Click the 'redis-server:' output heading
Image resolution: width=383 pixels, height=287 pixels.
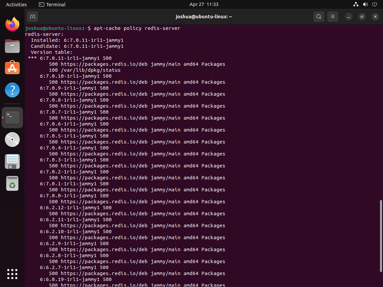(44, 34)
